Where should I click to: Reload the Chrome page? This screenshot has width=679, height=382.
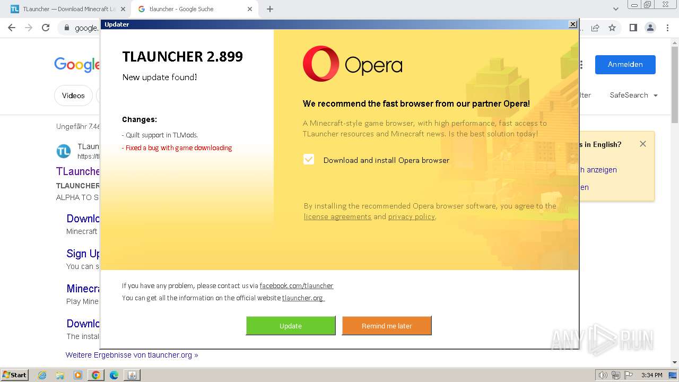46,28
